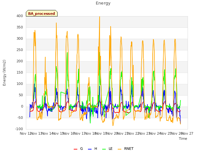Viewport: 207px width, 155px height.
Task: Click the Energy chart title
Action: coord(103,3)
